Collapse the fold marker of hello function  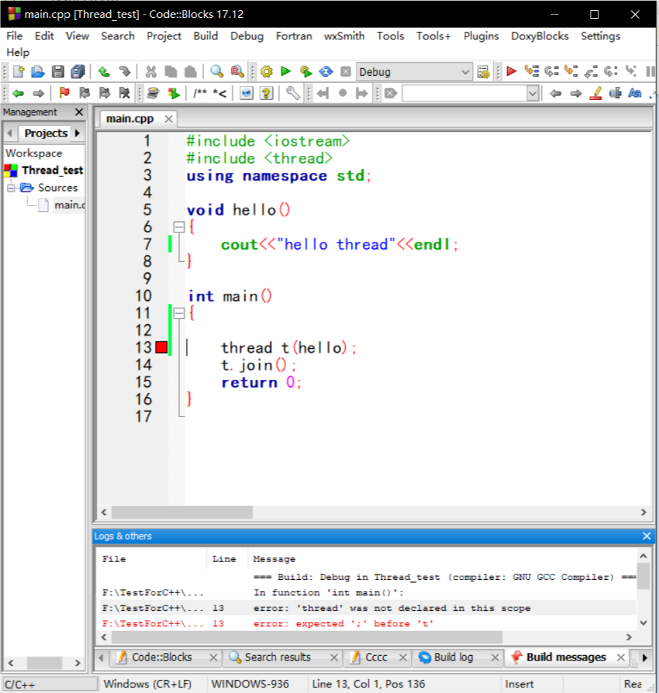click(179, 227)
